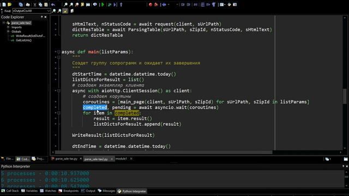The width and height of the screenshot is (349, 196).
Task: Click the editor vertical scrollbar thumb
Action: 345,96
